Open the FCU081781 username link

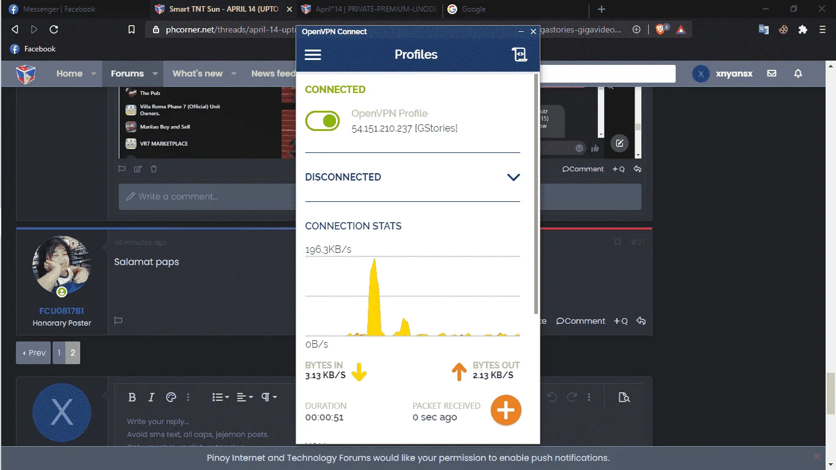pyautogui.click(x=62, y=311)
